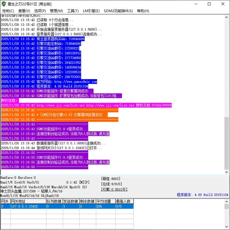Click the log pane scrollbar down arrow
The width and height of the screenshot is (230, 230).
point(226,172)
